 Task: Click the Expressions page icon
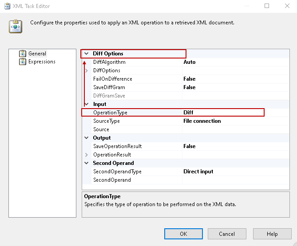(x=23, y=62)
